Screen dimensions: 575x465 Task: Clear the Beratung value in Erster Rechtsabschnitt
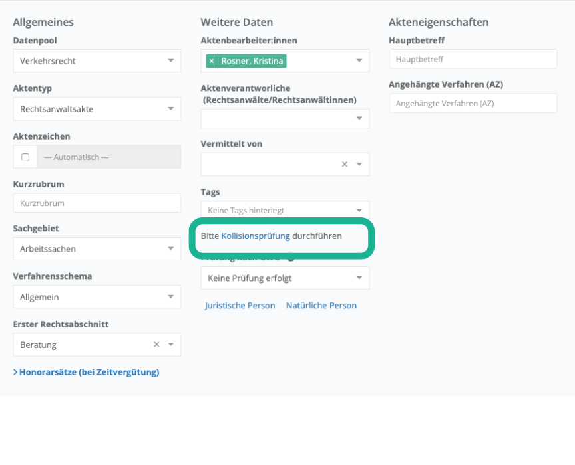(x=156, y=345)
